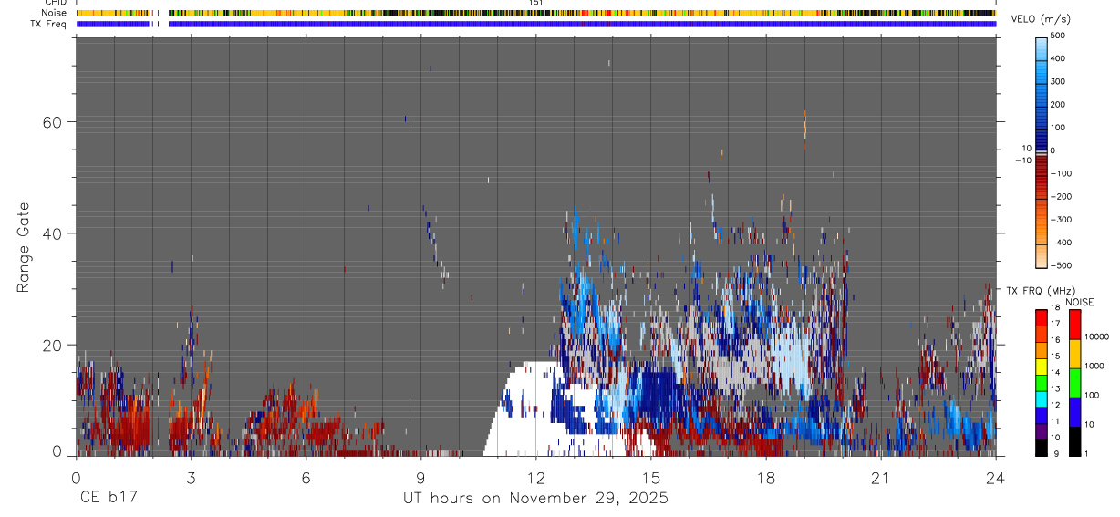Click the 'UT hours on November 29, 2025' axis title
The height and width of the screenshot is (517, 1120).
[x=535, y=499]
